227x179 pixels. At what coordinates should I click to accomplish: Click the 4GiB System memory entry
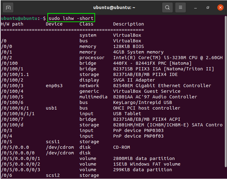click(138, 52)
